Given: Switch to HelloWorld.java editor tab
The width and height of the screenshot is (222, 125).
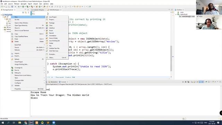Looking at the screenshot, I should 54,10.
